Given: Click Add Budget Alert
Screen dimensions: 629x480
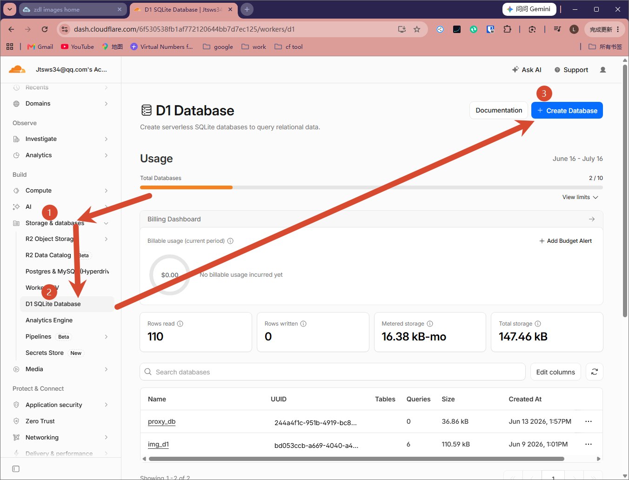Looking at the screenshot, I should point(565,241).
